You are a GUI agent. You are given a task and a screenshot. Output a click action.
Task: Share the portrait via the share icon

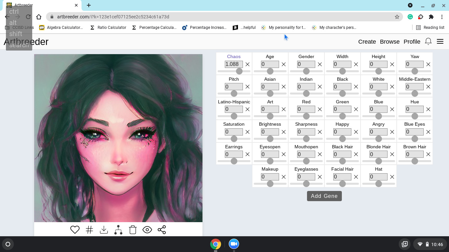(162, 230)
